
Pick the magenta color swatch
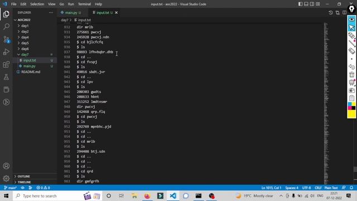[x=350, y=108]
